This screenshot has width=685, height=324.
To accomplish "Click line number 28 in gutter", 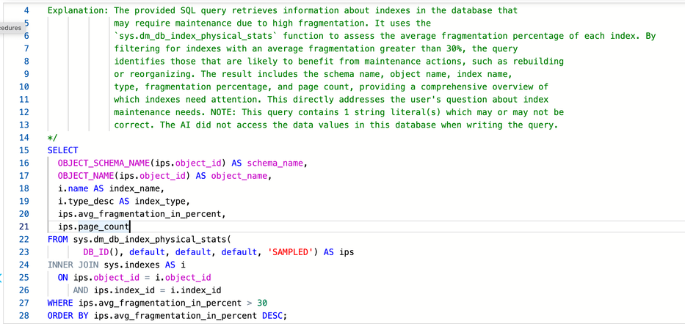I will coord(24,315).
